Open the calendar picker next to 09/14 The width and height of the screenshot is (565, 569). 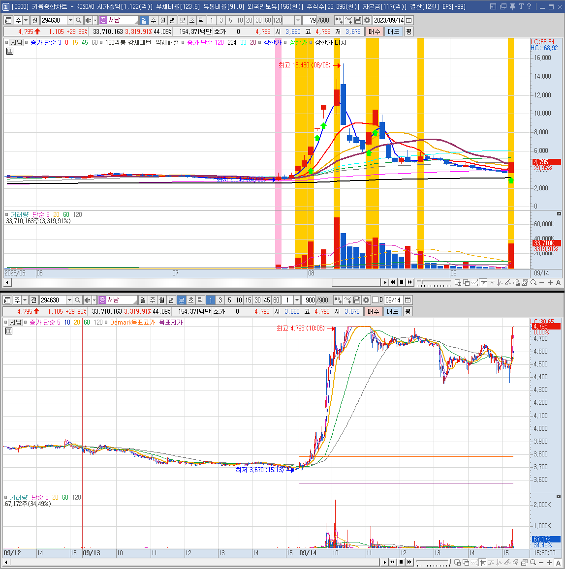[408, 300]
